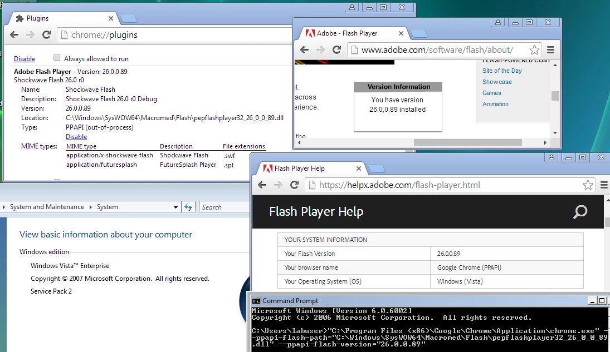
Task: Click the vertical scrollbar thumb on the Adobe page
Action: coord(555,96)
